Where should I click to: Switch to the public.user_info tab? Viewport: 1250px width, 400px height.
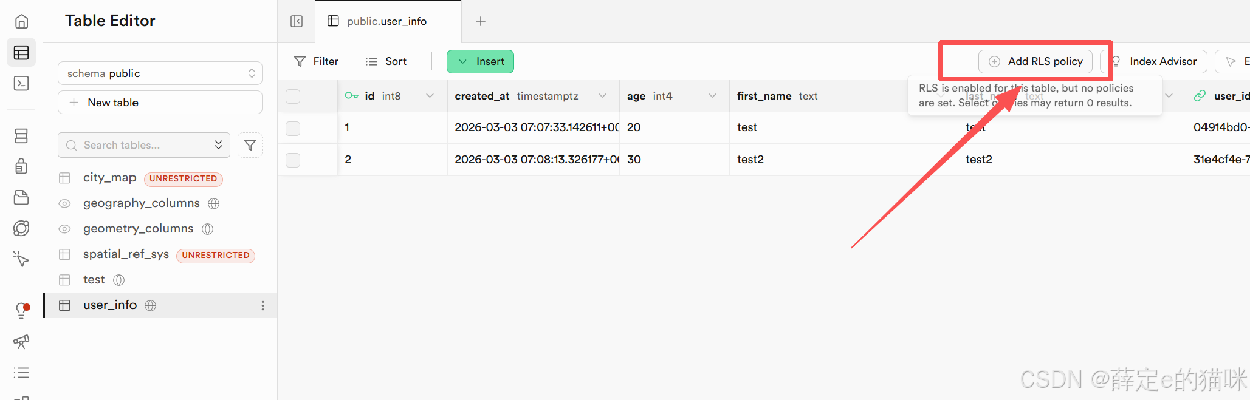click(388, 21)
